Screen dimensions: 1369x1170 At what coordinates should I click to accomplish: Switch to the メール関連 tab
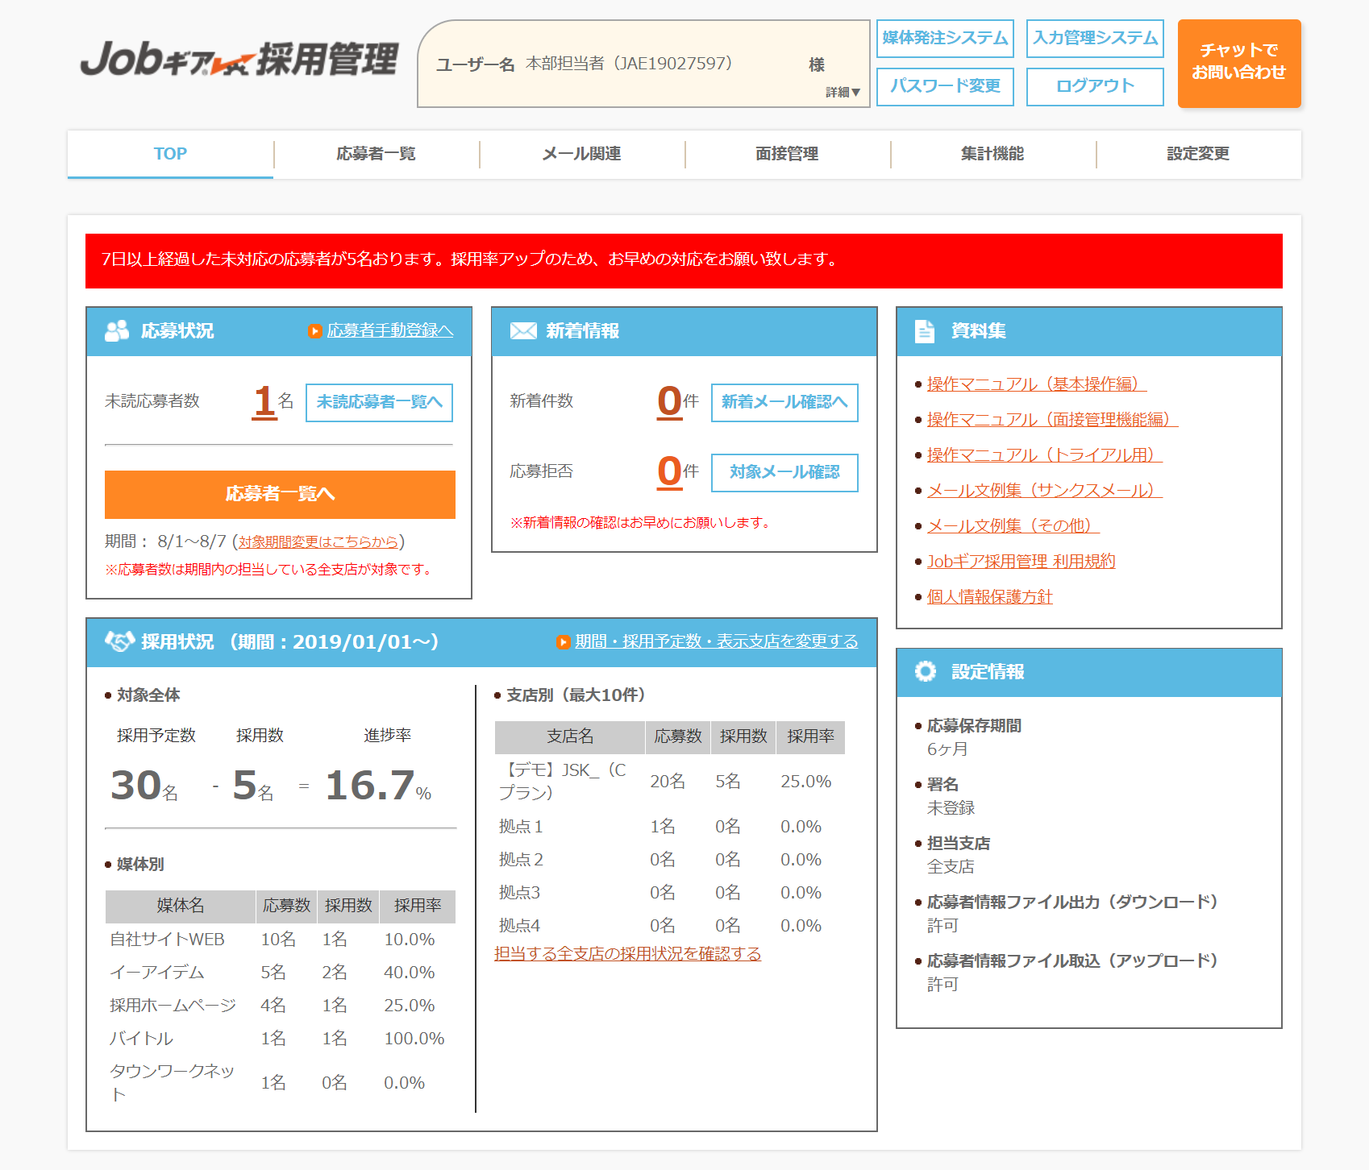click(581, 154)
